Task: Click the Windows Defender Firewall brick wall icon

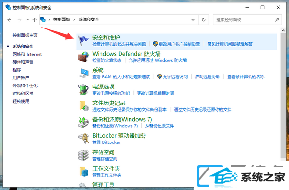Action: point(83,57)
